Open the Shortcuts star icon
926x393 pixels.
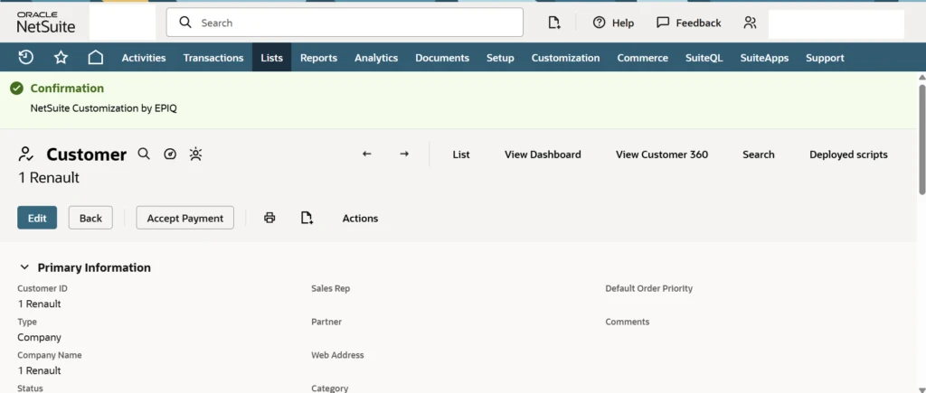pos(61,57)
